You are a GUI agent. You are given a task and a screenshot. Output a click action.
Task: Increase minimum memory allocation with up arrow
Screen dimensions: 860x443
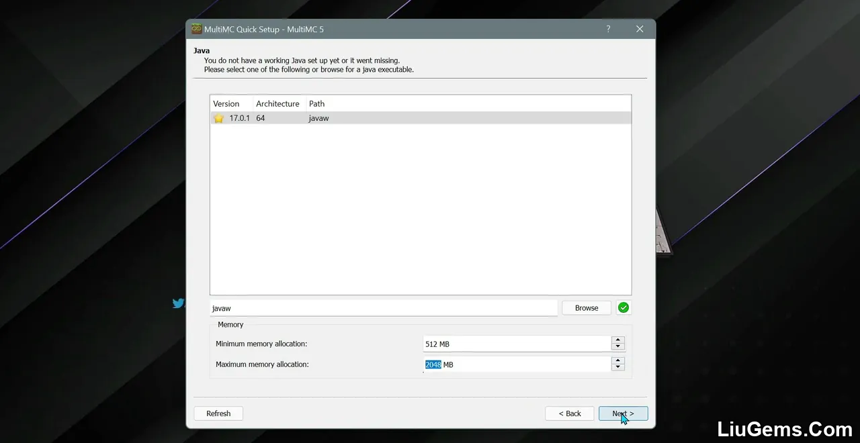point(618,340)
